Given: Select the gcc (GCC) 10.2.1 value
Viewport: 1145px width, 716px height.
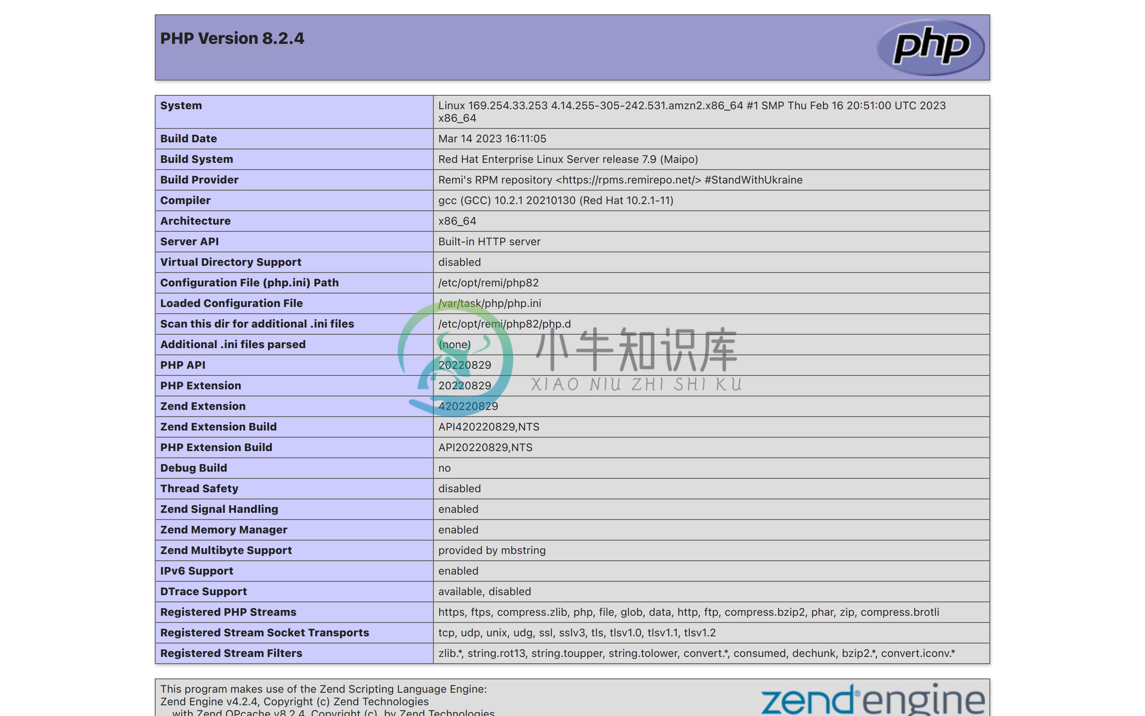Looking at the screenshot, I should coord(556,200).
